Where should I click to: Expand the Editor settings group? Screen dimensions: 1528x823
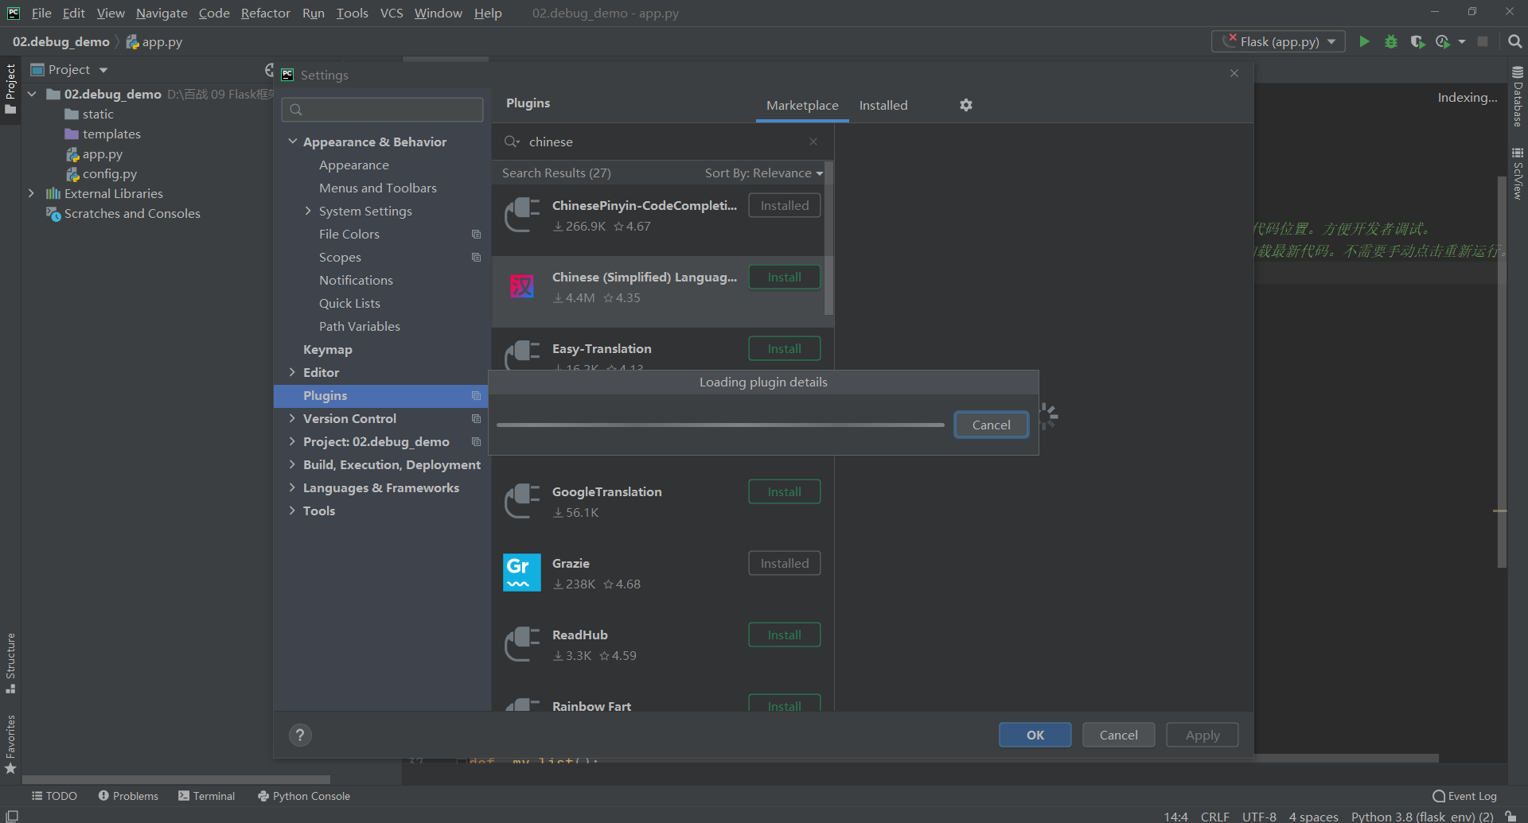[293, 372]
